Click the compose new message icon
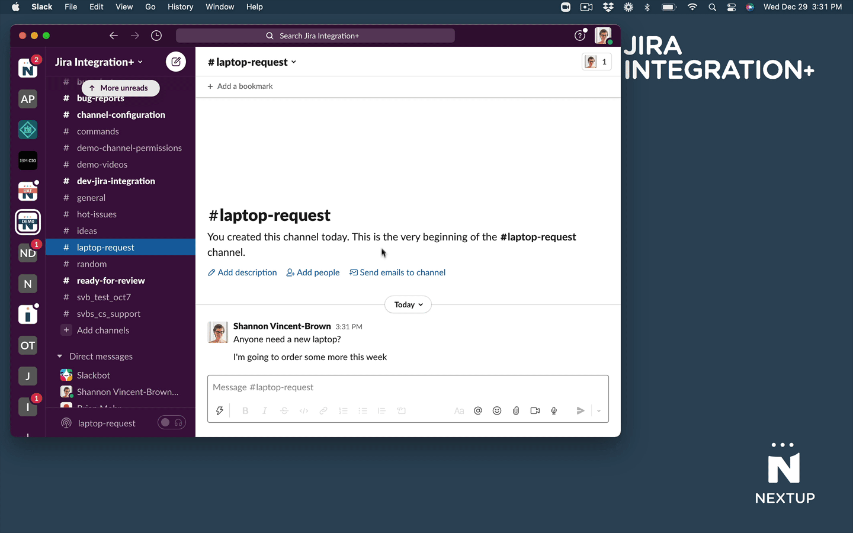This screenshot has height=533, width=853. [176, 62]
